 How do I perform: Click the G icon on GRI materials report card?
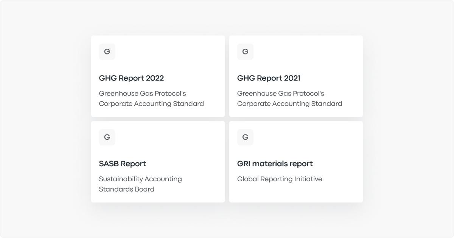245,137
